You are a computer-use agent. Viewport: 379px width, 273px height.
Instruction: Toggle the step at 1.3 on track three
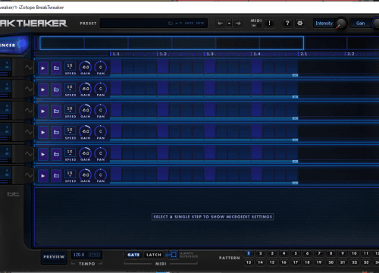(x=210, y=110)
